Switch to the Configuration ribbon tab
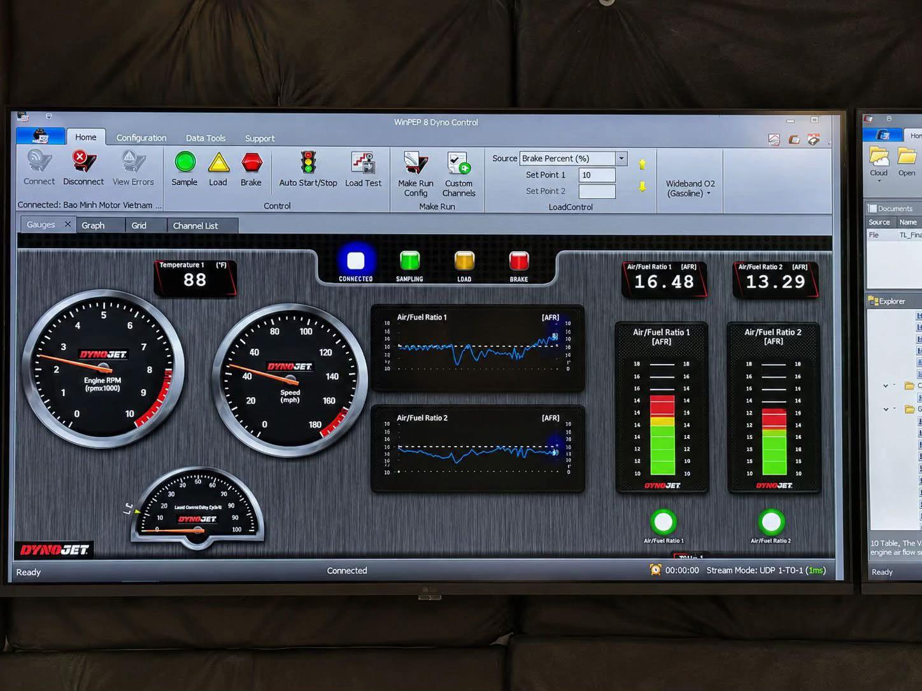Screen dimensions: 922x691 [x=141, y=138]
